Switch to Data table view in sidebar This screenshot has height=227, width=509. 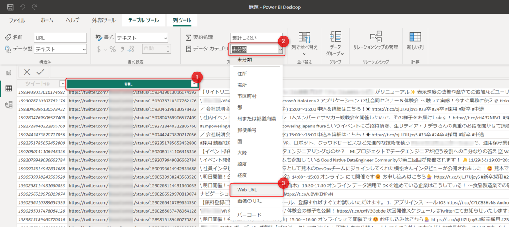8,89
